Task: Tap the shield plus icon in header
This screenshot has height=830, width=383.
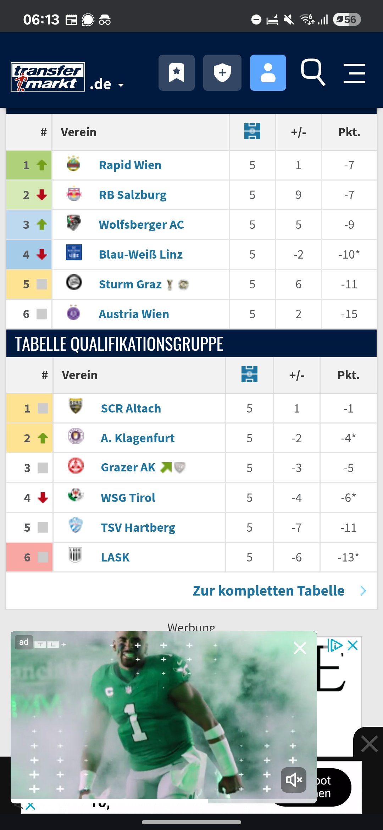Action: coord(222,73)
